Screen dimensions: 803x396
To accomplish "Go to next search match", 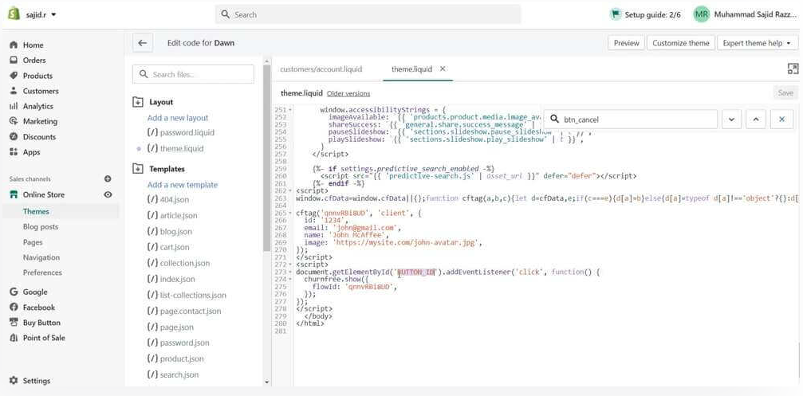I will (731, 120).
